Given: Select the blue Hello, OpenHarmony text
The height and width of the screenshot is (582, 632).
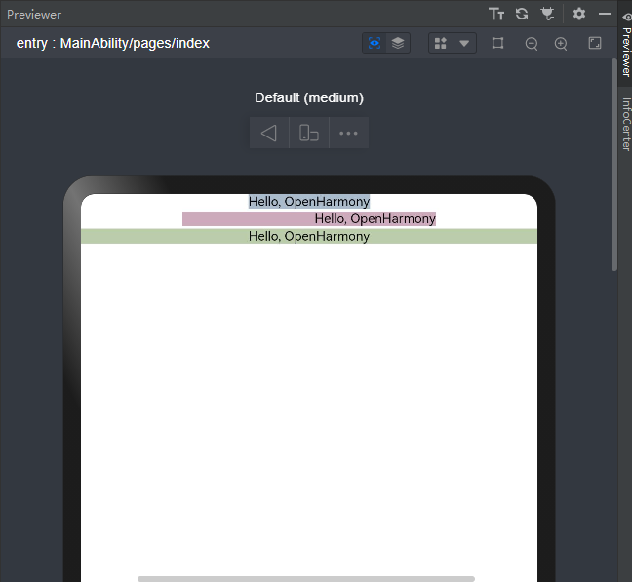Looking at the screenshot, I should point(309,202).
